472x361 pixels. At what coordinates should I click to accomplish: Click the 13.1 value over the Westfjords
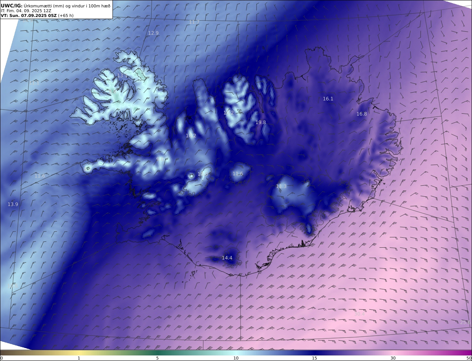(x=122, y=76)
